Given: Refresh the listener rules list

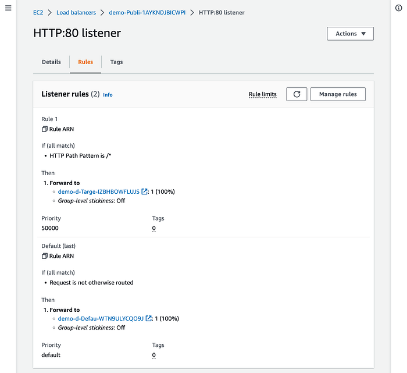Looking at the screenshot, I should pos(297,94).
